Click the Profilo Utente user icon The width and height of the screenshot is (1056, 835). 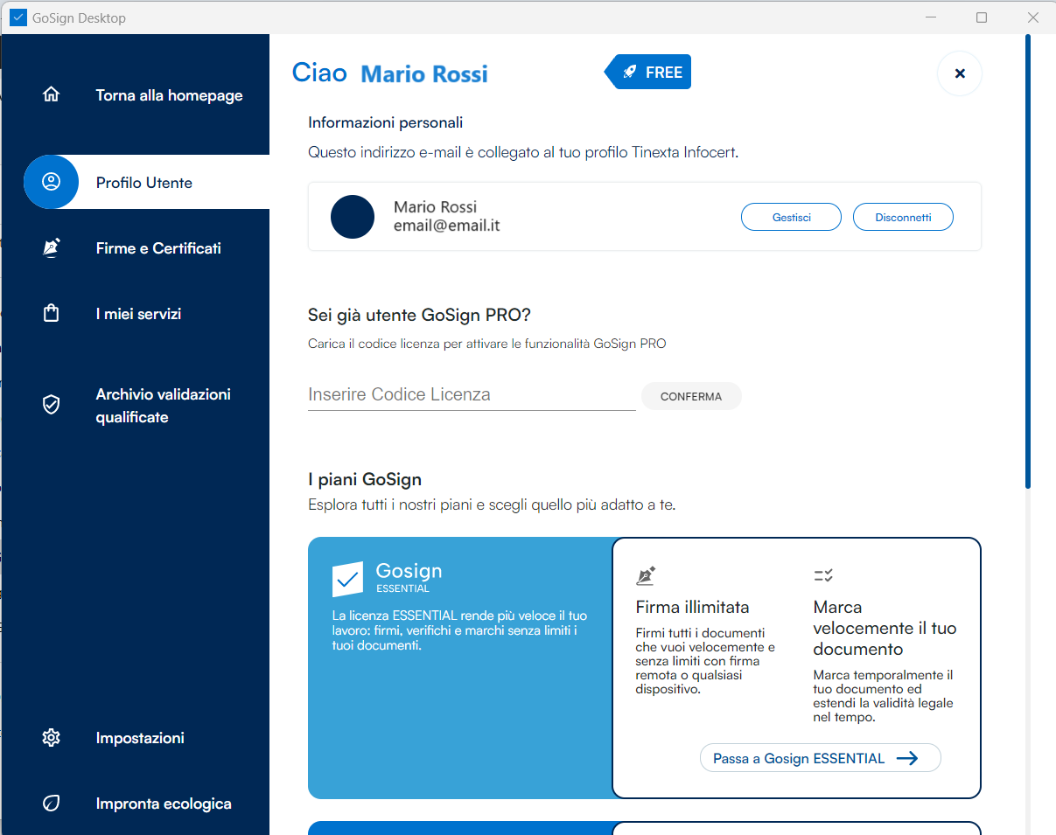click(52, 182)
